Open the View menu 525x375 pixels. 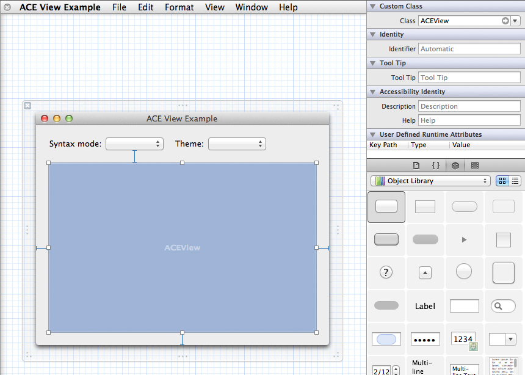click(215, 7)
